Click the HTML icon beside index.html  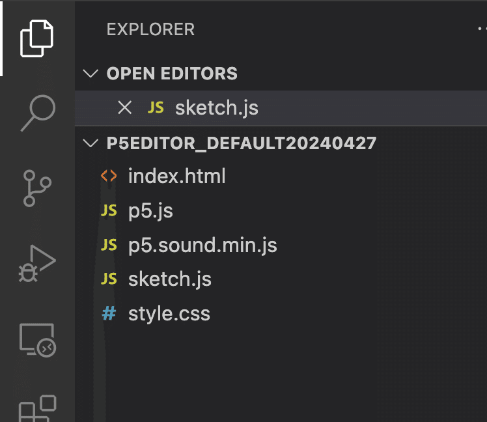point(109,176)
